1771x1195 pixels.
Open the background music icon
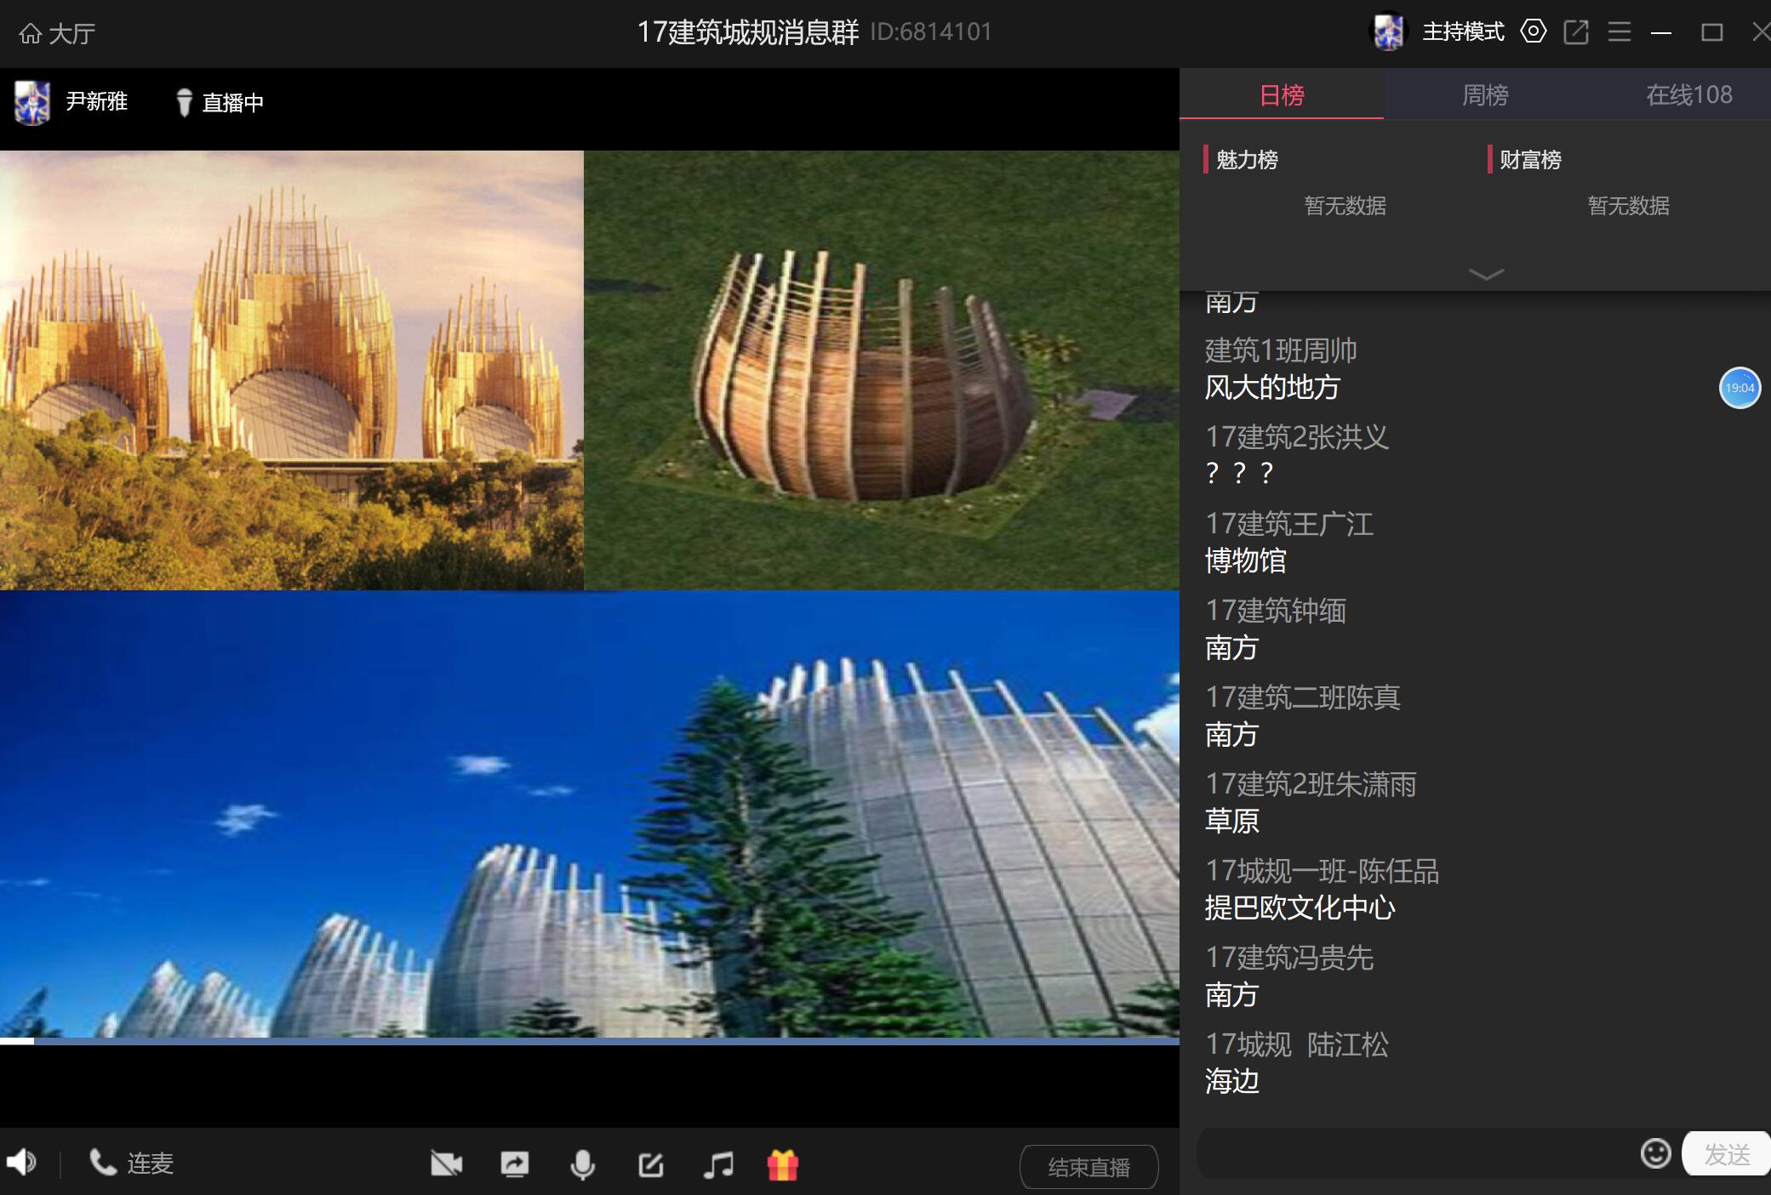(717, 1164)
